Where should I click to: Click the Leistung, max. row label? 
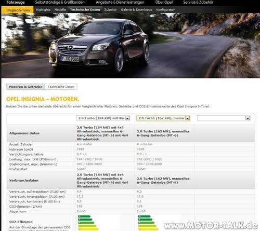32,159
